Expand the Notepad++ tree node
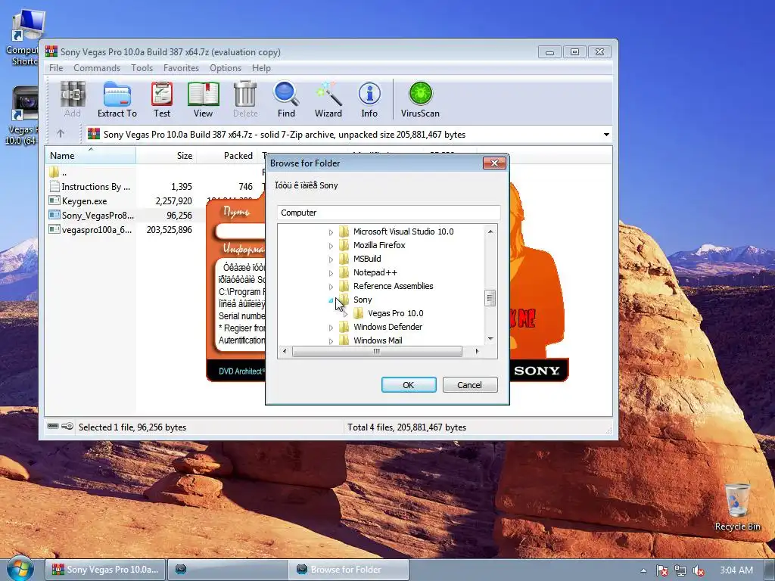The width and height of the screenshot is (775, 581). pyautogui.click(x=331, y=272)
